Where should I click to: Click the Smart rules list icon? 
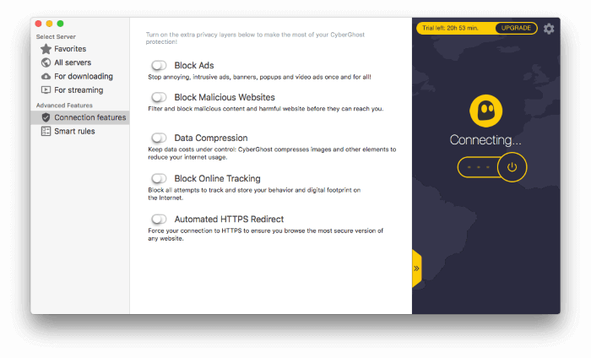point(46,131)
